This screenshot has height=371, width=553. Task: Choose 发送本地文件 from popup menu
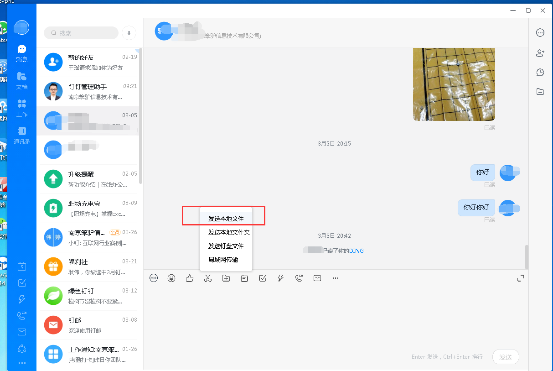point(226,219)
